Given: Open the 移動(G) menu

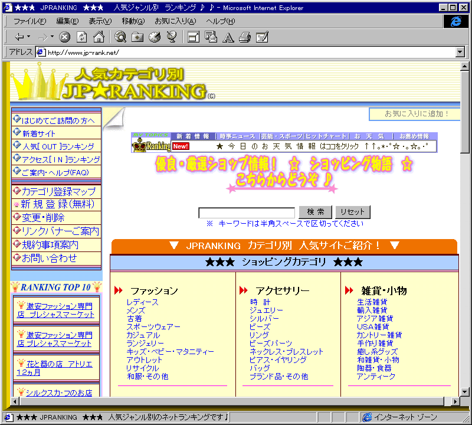Looking at the screenshot, I should coord(133,21).
